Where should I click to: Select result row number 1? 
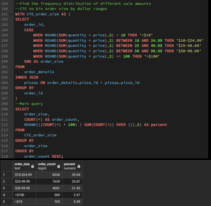4,175
